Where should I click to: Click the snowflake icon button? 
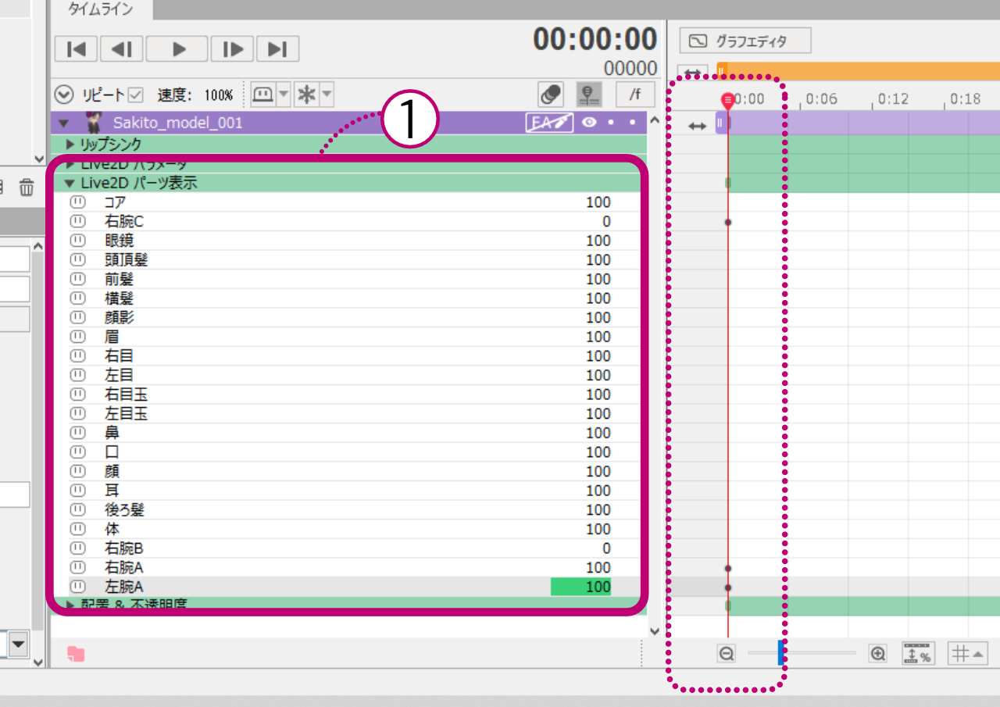tap(307, 95)
